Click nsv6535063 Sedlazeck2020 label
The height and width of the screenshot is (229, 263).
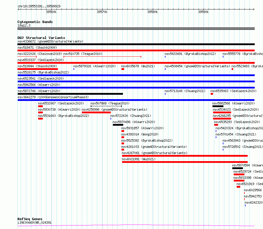pyautogui.click(x=233, y=91)
